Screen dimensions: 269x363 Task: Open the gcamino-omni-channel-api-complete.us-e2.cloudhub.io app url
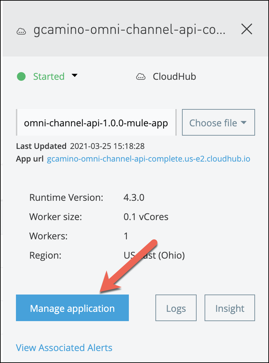[x=148, y=159]
